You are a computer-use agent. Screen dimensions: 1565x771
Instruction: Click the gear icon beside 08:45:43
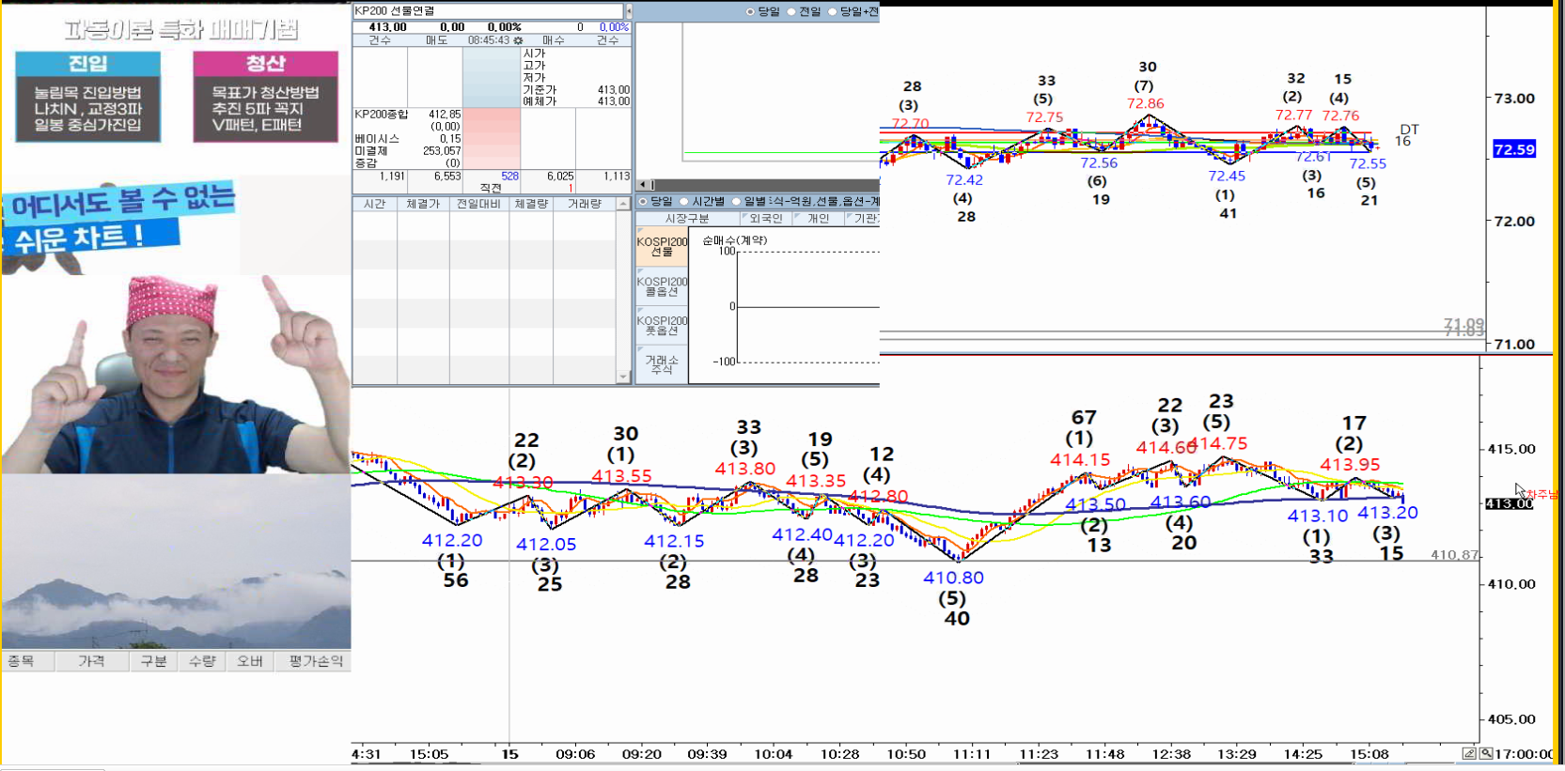coord(518,40)
